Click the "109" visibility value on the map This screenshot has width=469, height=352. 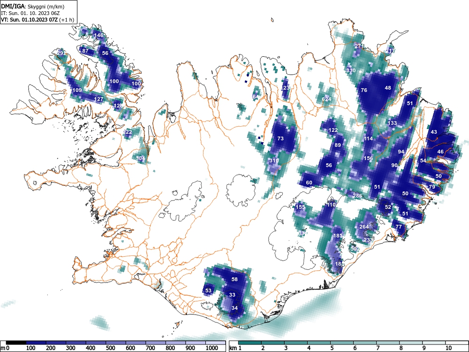(x=77, y=90)
